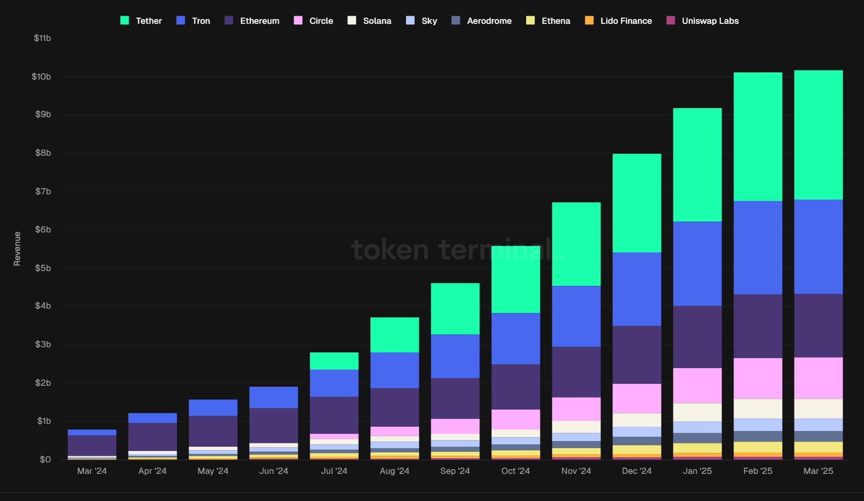Click the Circle pink legend swatch
Image resolution: width=864 pixels, height=501 pixels.
click(x=298, y=20)
